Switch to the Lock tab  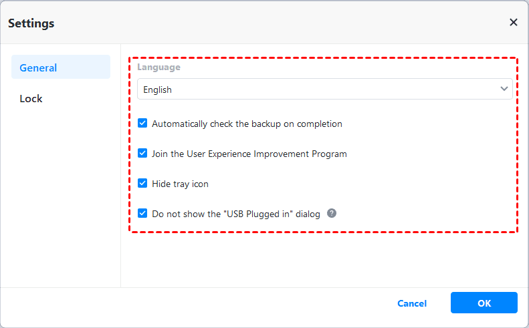click(x=31, y=99)
